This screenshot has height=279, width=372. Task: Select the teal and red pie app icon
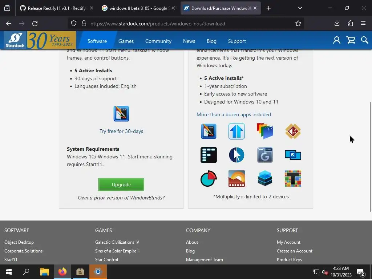tap(209, 178)
